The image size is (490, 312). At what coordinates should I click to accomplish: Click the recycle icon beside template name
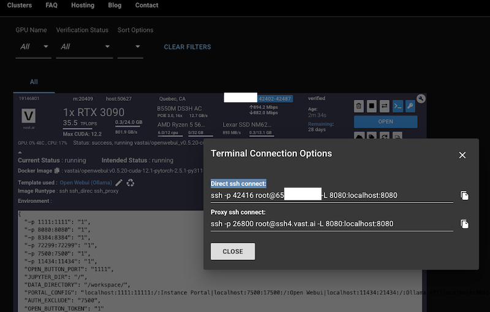click(x=130, y=182)
